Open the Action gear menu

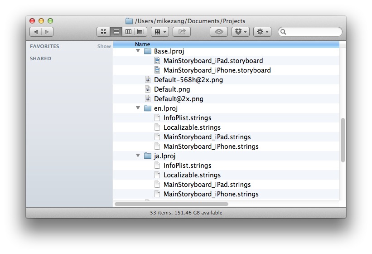point(262,32)
